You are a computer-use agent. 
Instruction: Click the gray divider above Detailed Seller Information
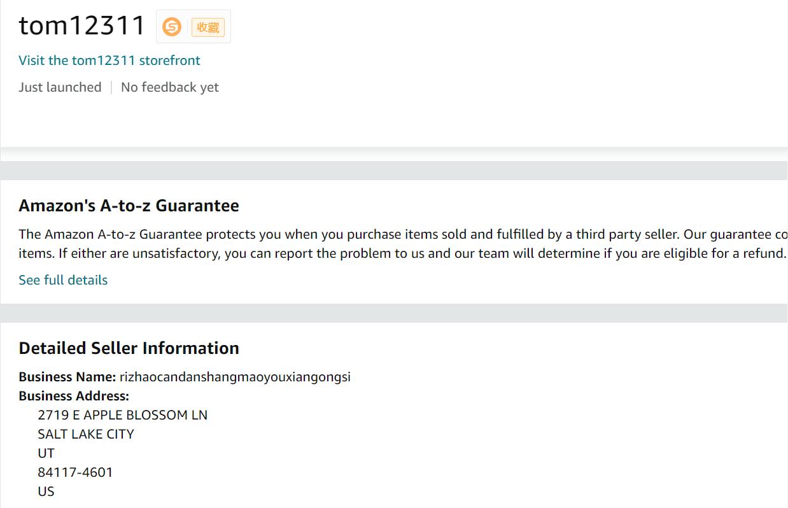[x=394, y=313]
